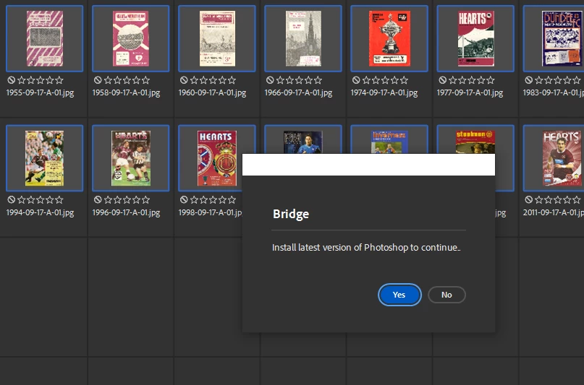Reject the 1998-09-17-A-01 image
The height and width of the screenshot is (385, 584).
(184, 199)
